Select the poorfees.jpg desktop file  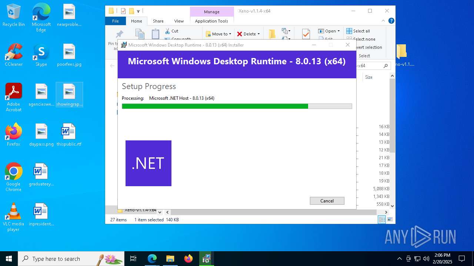click(x=69, y=55)
